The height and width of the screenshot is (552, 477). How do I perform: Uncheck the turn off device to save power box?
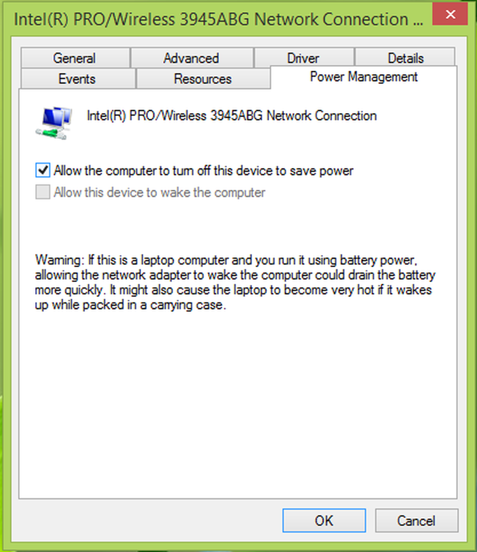pyautogui.click(x=43, y=171)
